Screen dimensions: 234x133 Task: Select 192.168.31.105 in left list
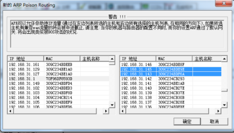pyautogui.click(x=58, y=102)
